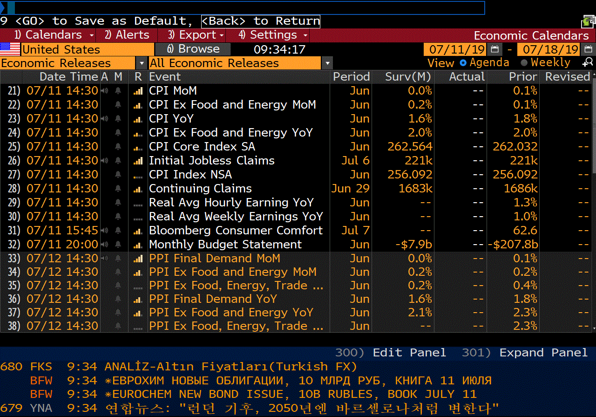The height and width of the screenshot is (417, 596).
Task: Click the Browse button
Action: click(193, 49)
